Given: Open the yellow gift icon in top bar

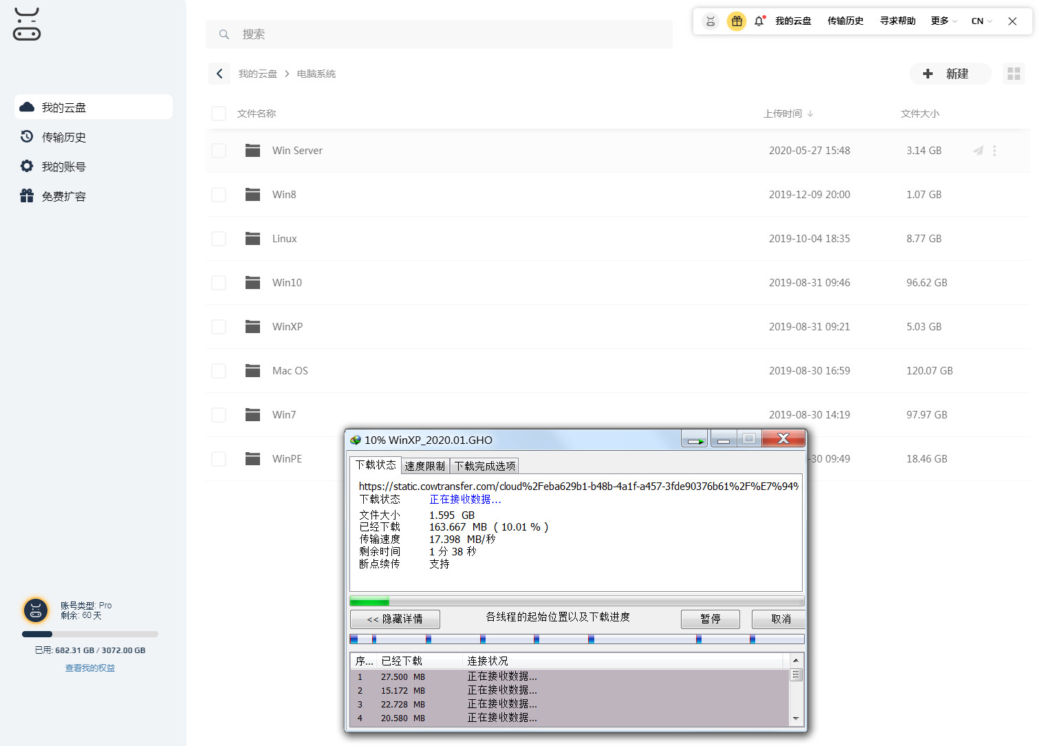Looking at the screenshot, I should [x=737, y=21].
